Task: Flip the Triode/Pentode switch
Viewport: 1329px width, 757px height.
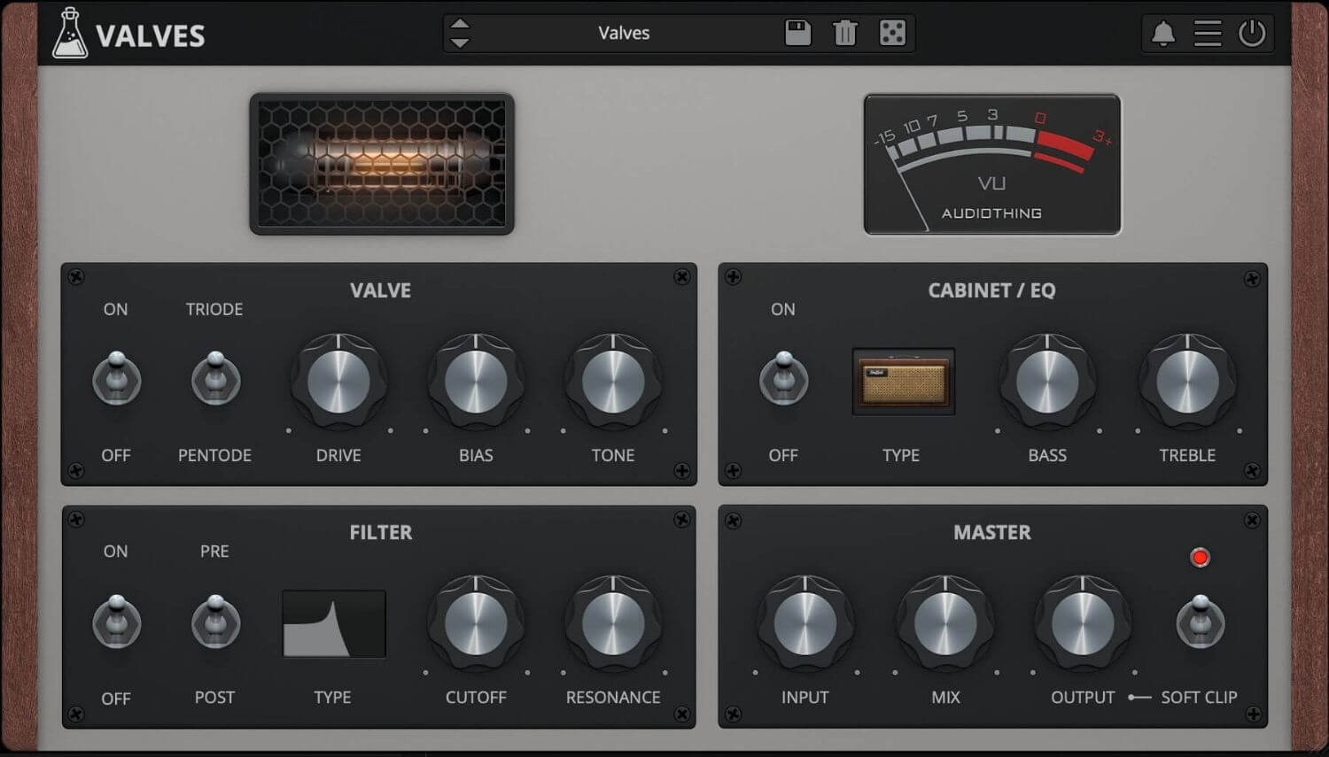Action: click(x=215, y=379)
